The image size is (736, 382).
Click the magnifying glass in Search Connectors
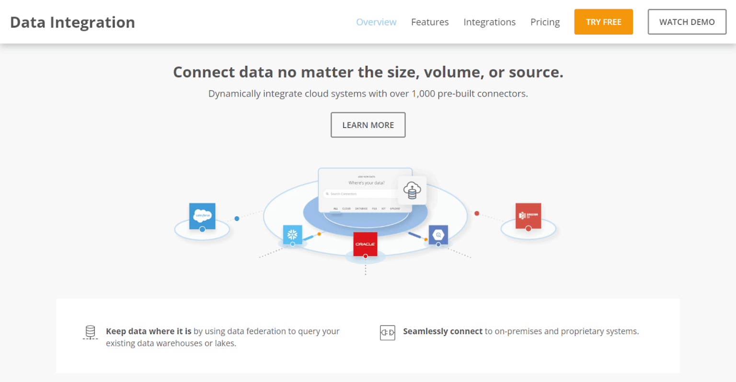[328, 194]
